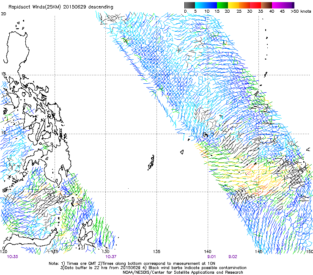313x275 pixels.
Task: Click the note line starting 'Note: 1) Times are GMT'
Action: click(x=132, y=264)
